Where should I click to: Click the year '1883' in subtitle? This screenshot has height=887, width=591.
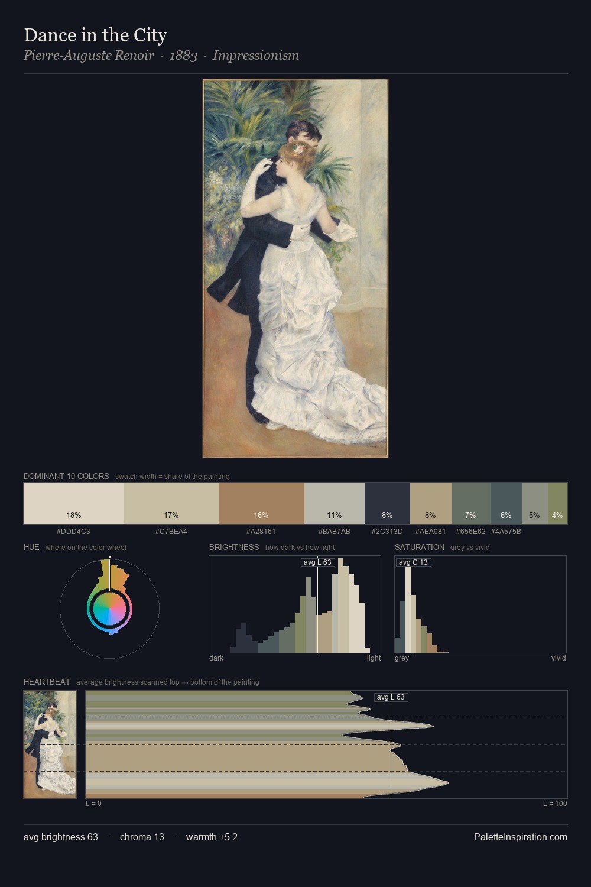[183, 56]
